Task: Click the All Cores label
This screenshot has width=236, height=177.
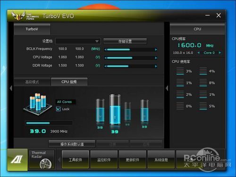Action: click(64, 102)
